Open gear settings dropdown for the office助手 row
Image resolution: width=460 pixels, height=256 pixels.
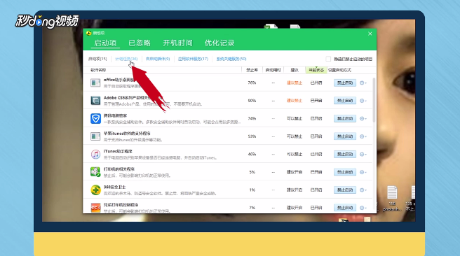click(x=363, y=83)
